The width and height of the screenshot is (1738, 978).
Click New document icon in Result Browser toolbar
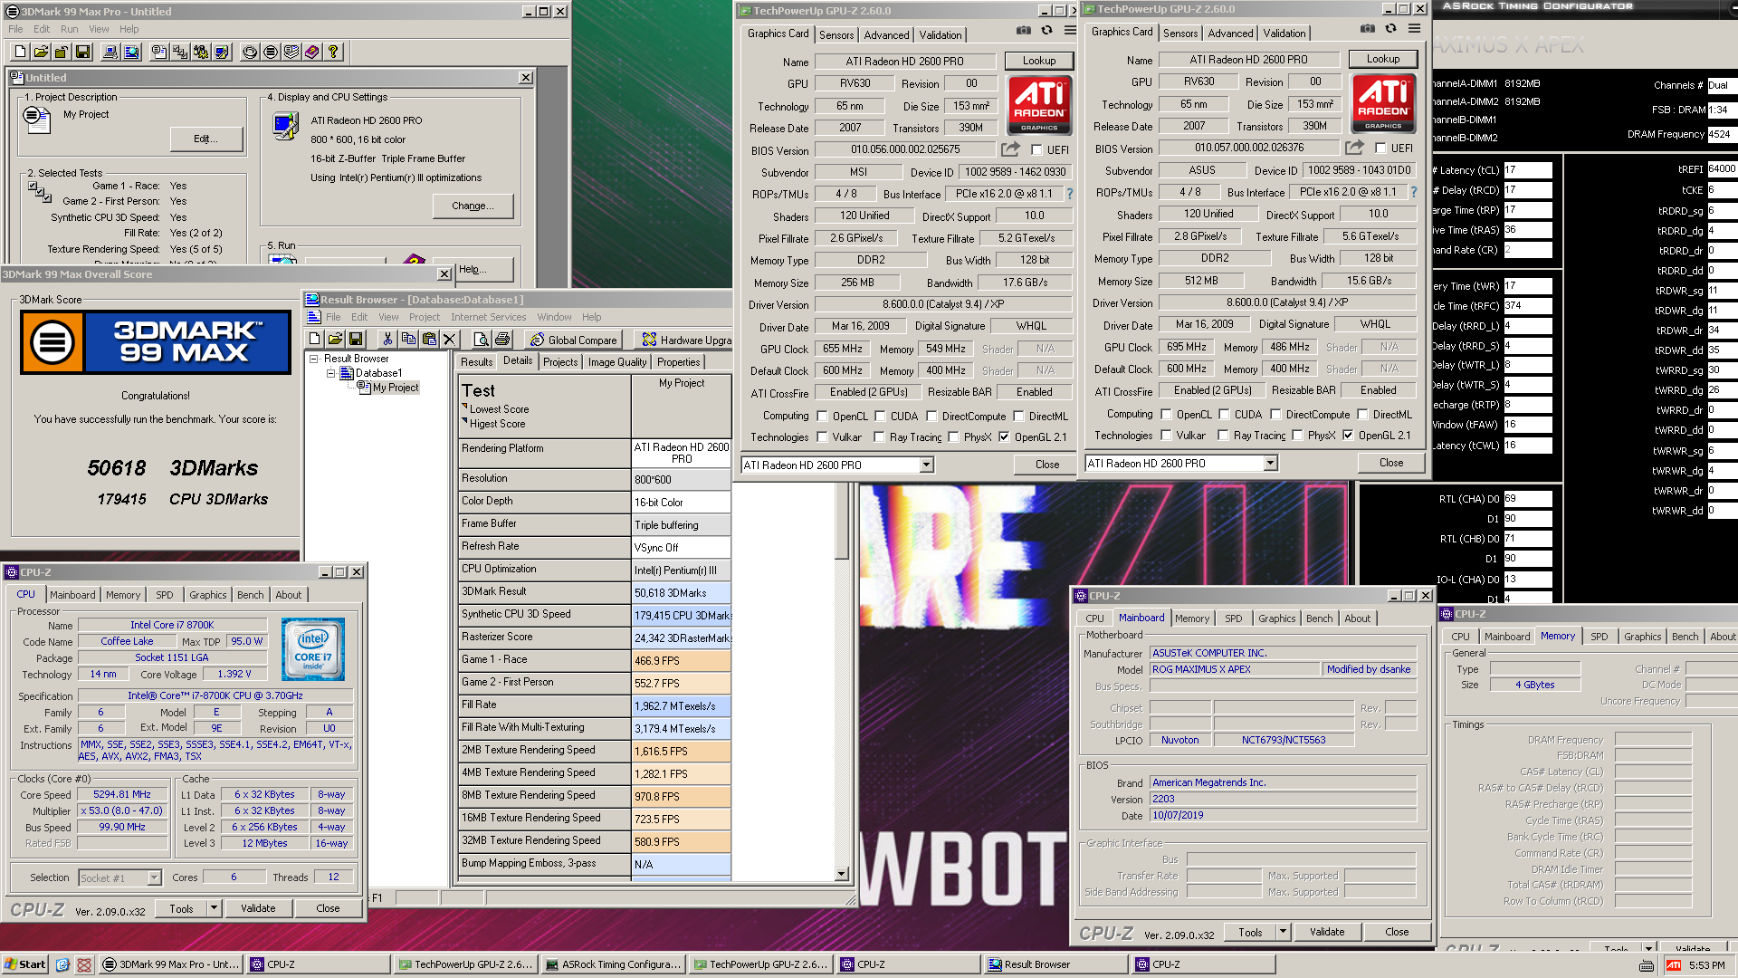(x=314, y=339)
